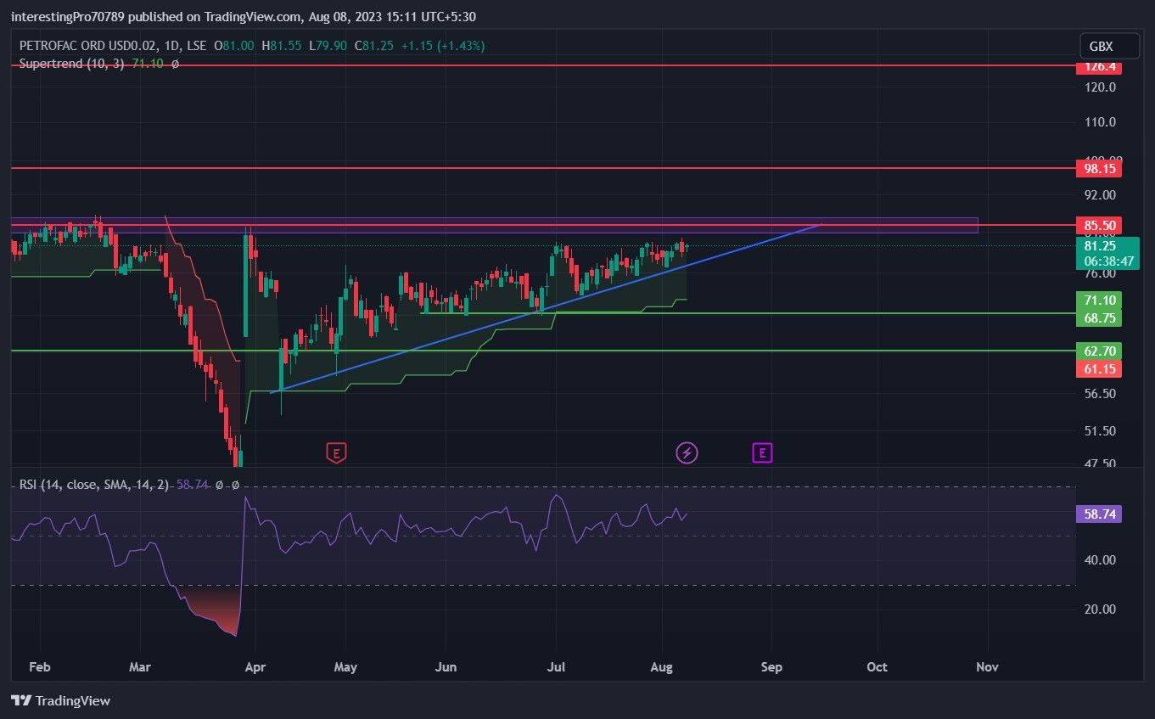Click the 120.0 price axis value
Viewport: 1155px width, 719px height.
1100,87
